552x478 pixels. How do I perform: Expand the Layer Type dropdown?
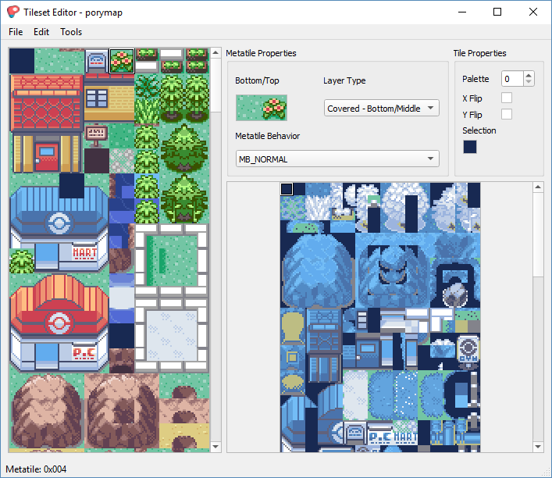click(x=381, y=108)
